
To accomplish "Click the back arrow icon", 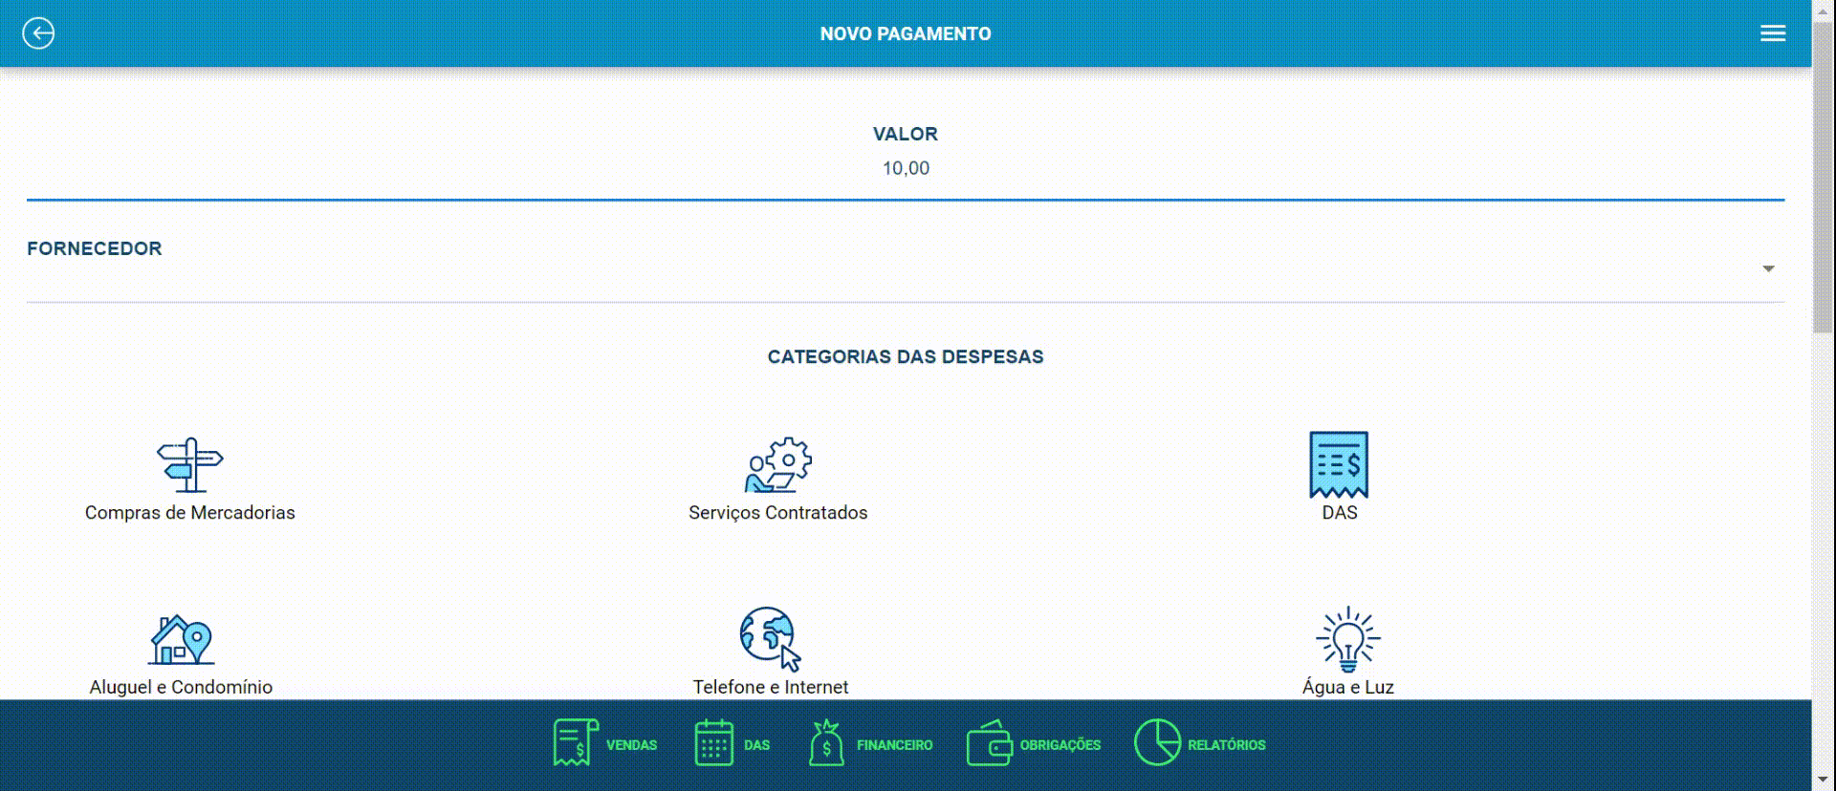I will [x=38, y=33].
